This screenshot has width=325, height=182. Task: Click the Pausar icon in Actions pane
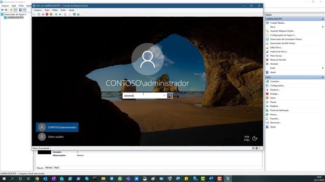coord(267,102)
